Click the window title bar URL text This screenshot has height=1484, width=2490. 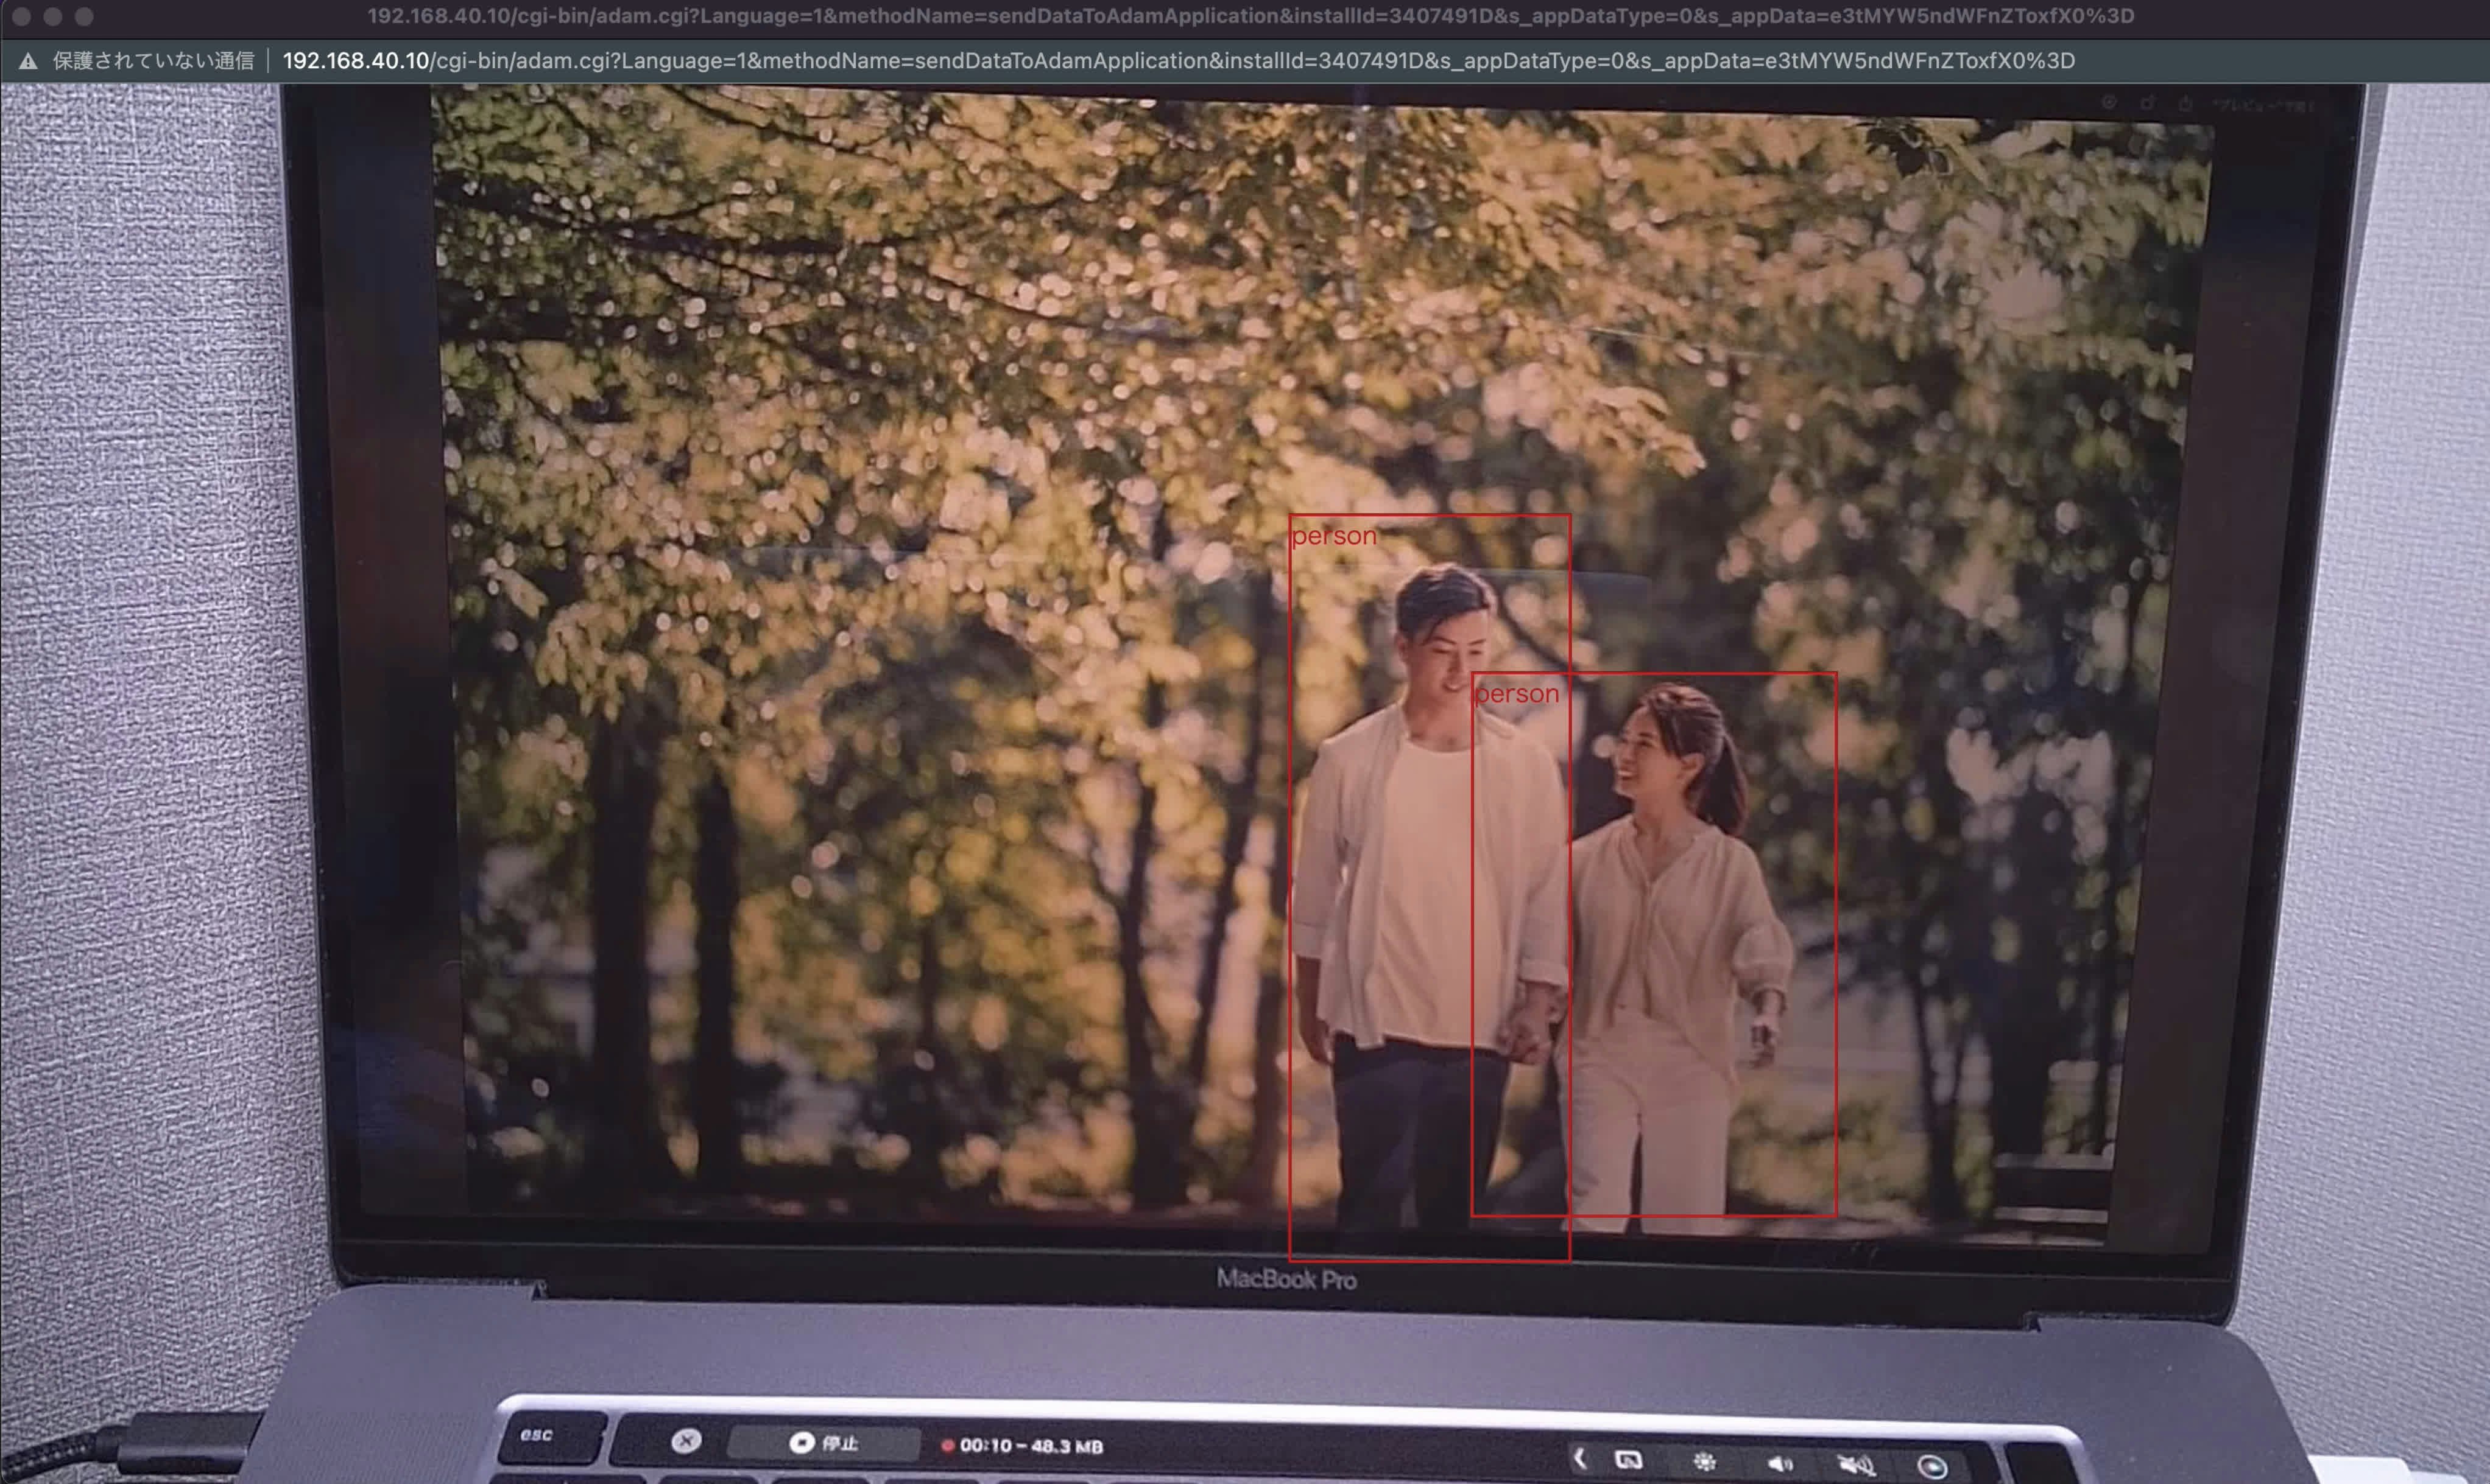tap(1249, 16)
